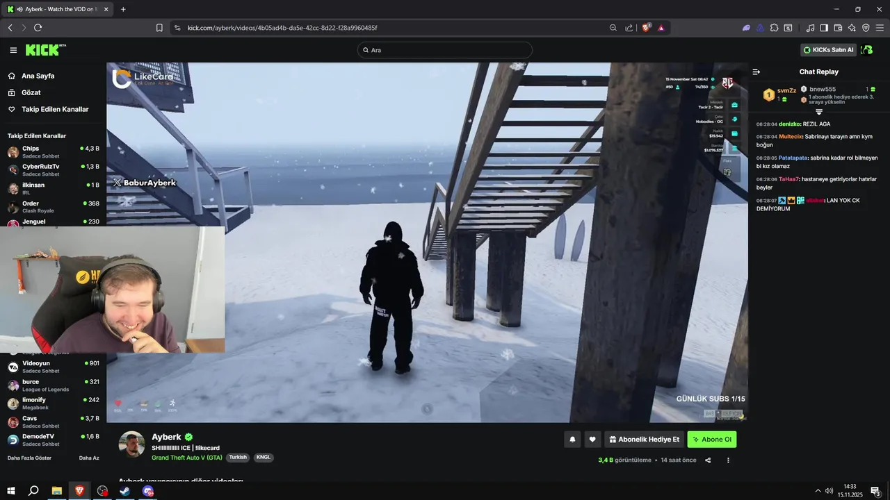Share the VOD with the share icon

708,460
